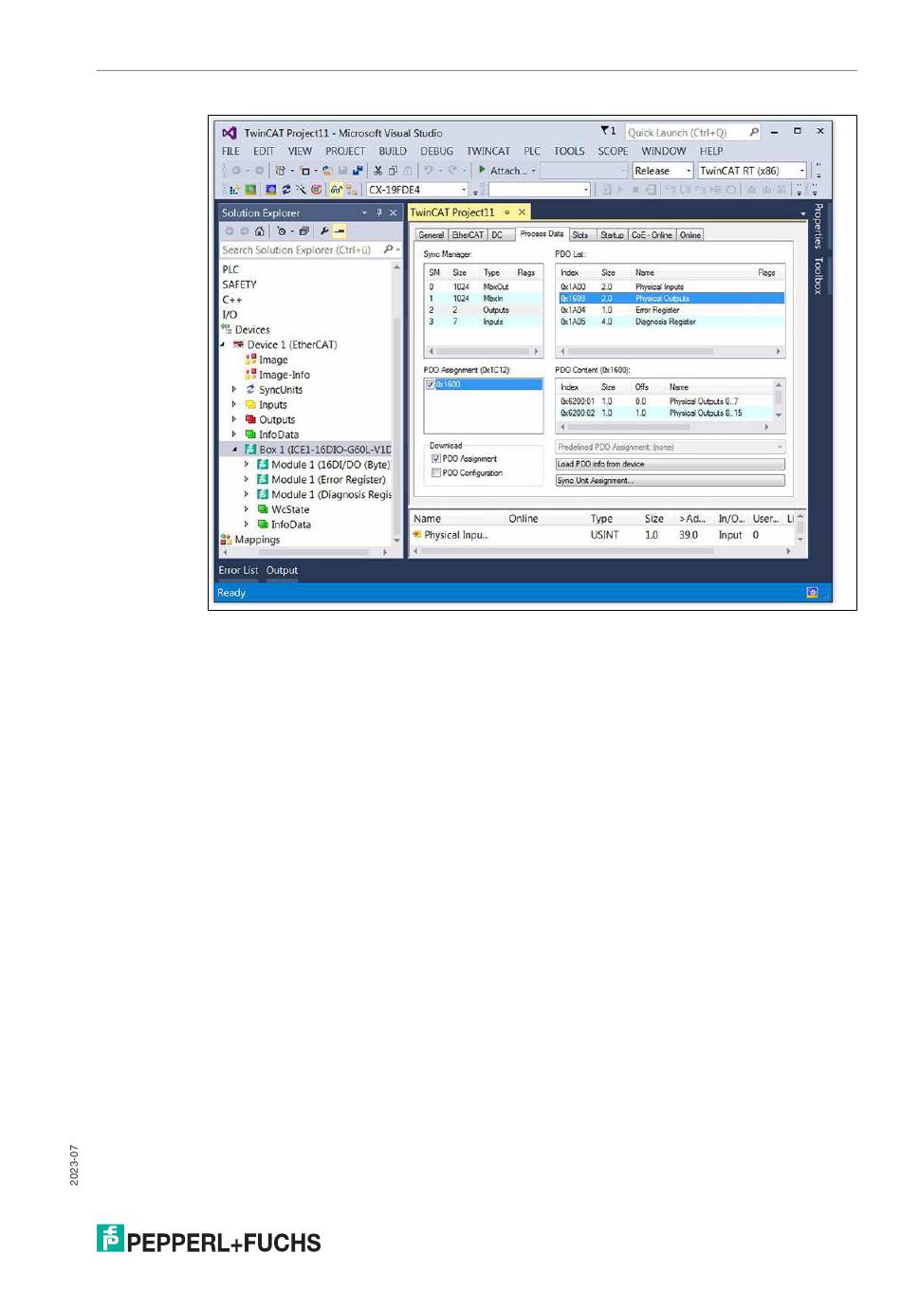
Task: Collapse the Box 1 tree node
Action: (x=234, y=450)
